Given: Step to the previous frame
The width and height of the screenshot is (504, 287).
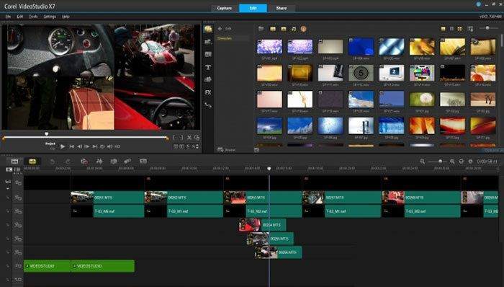Looking at the screenshot, I should pyautogui.click(x=79, y=146).
